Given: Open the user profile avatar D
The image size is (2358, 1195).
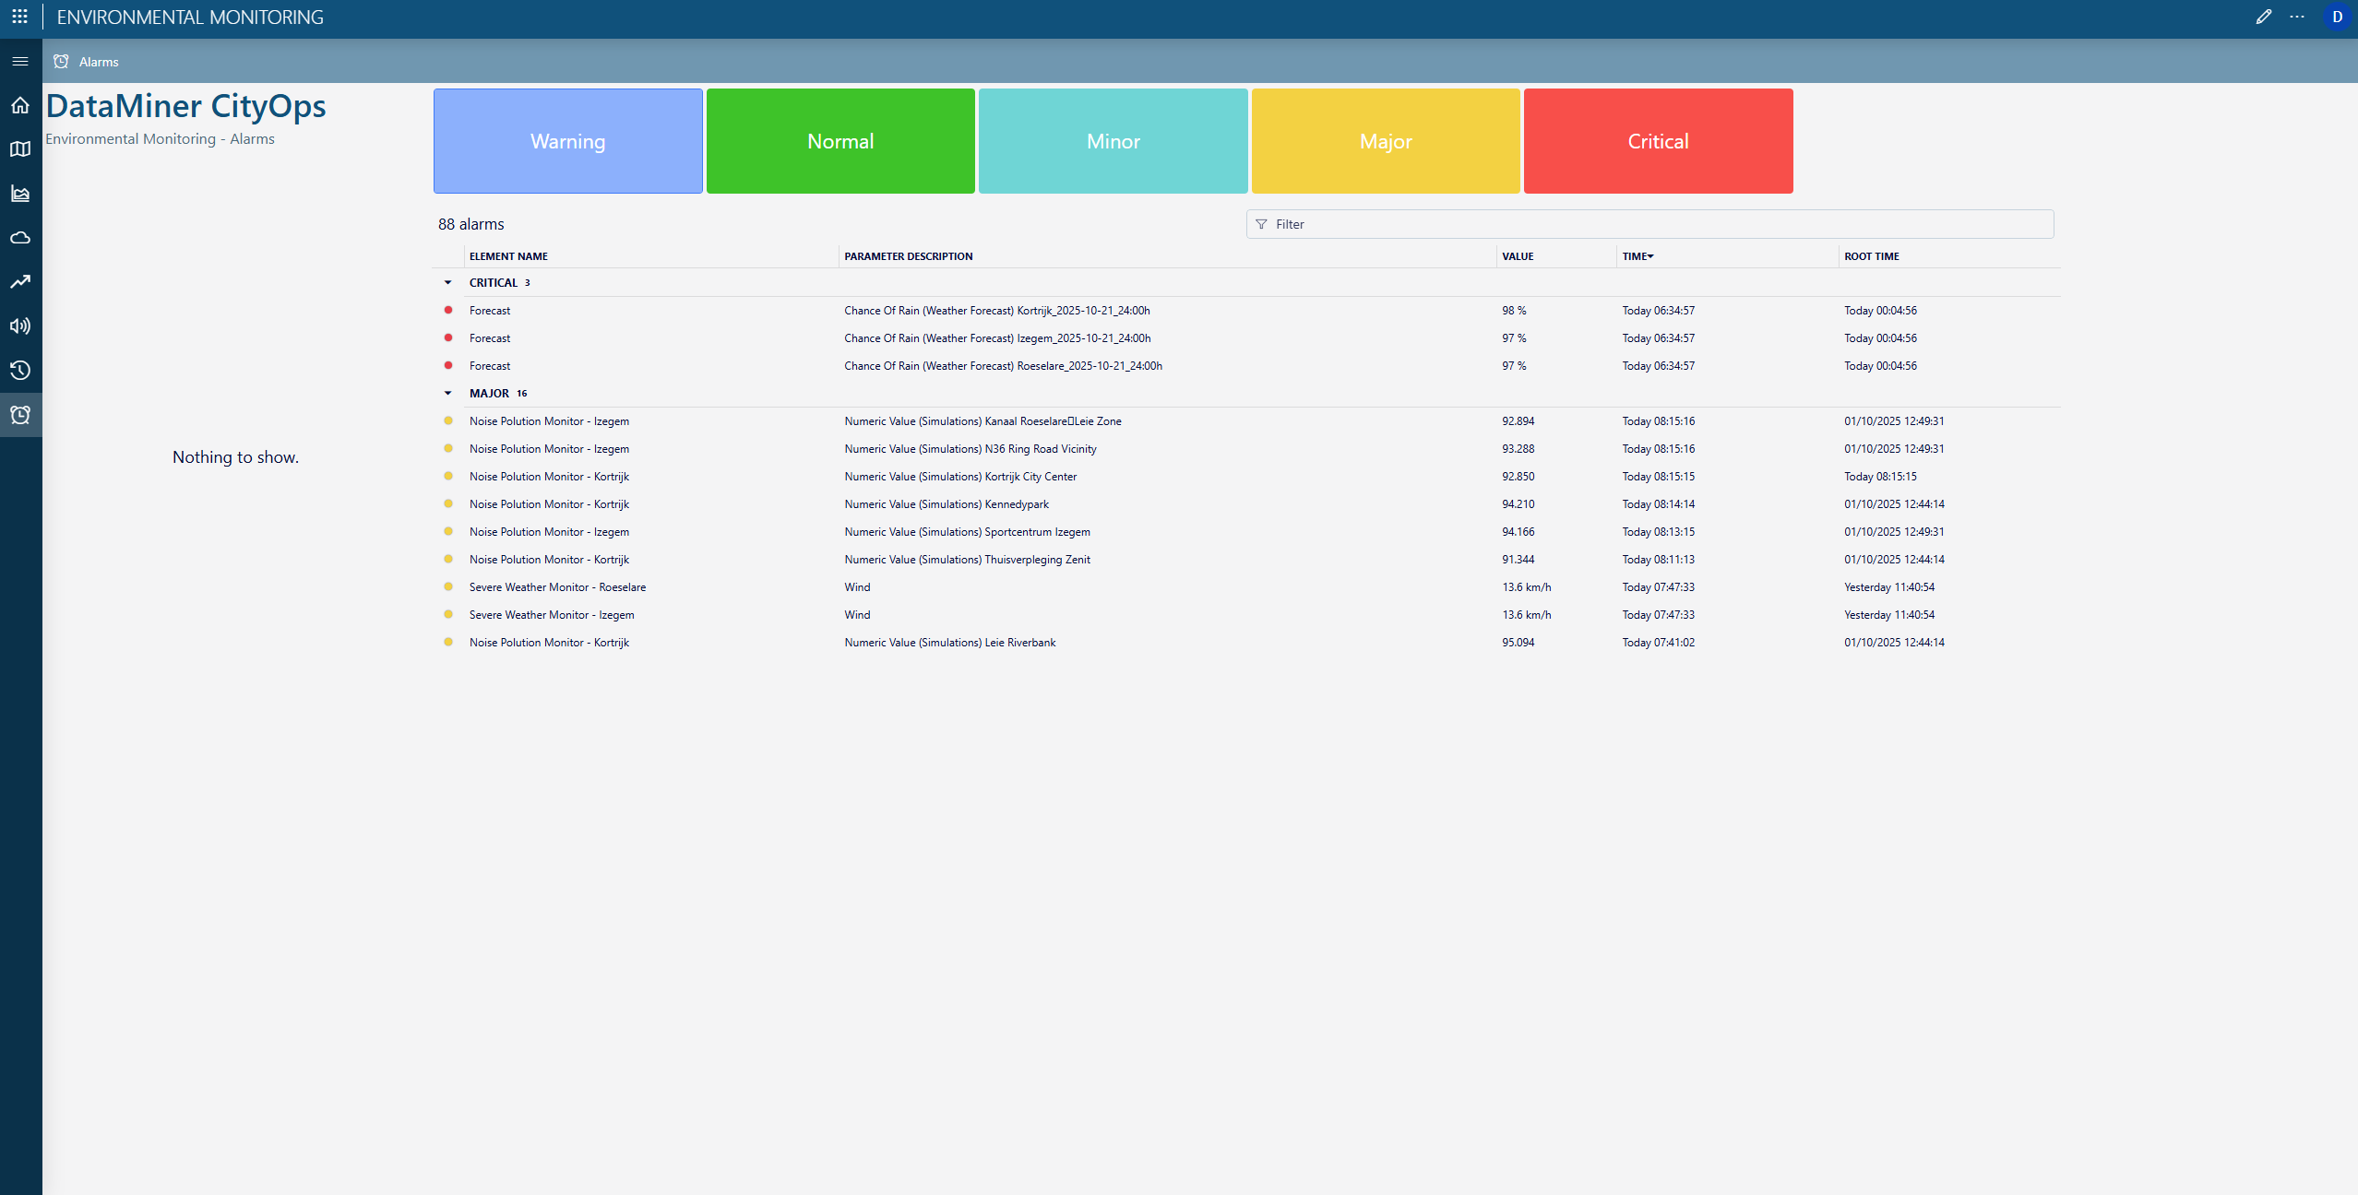Looking at the screenshot, I should pos(2337,17).
